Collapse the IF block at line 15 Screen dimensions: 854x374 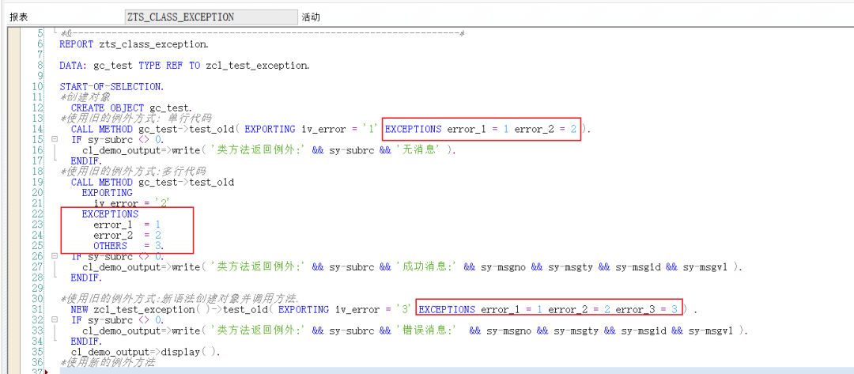click(54, 139)
